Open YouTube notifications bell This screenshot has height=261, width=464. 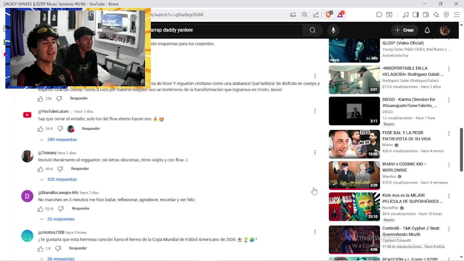pyautogui.click(x=427, y=30)
